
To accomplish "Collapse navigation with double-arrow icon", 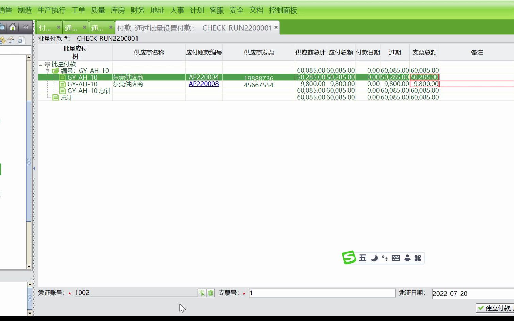I will pos(26,27).
